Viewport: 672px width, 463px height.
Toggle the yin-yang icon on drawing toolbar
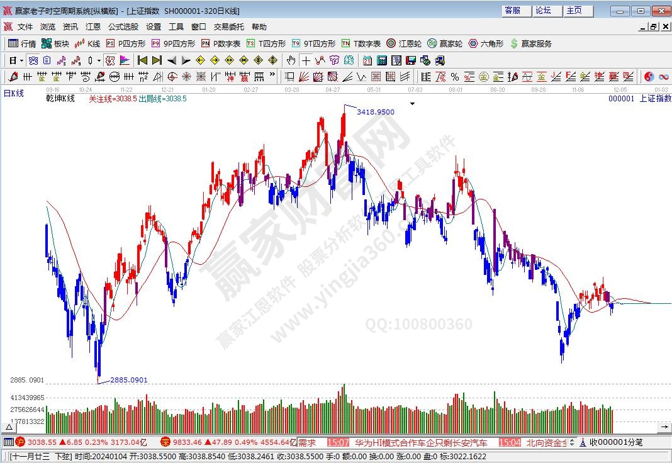(649, 77)
